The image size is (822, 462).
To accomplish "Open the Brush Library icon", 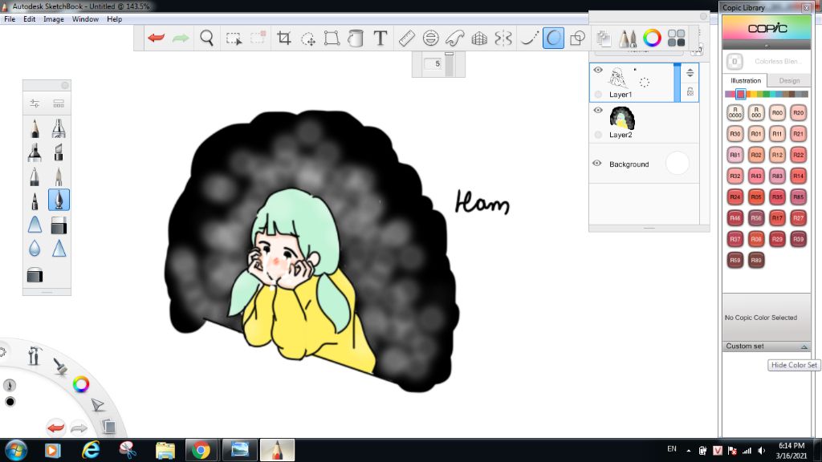I will click(59, 103).
